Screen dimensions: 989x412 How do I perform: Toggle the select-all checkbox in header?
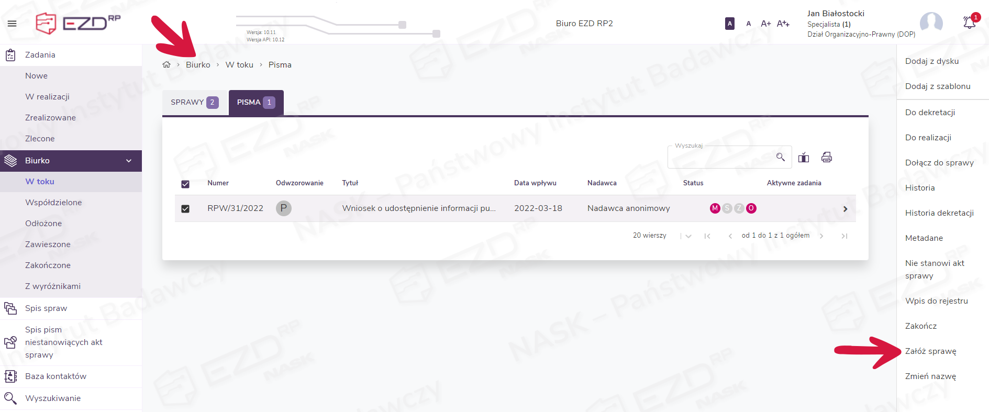coord(185,184)
